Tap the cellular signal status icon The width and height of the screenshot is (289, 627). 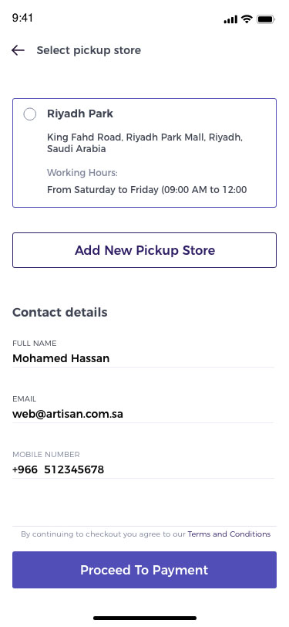tap(230, 19)
